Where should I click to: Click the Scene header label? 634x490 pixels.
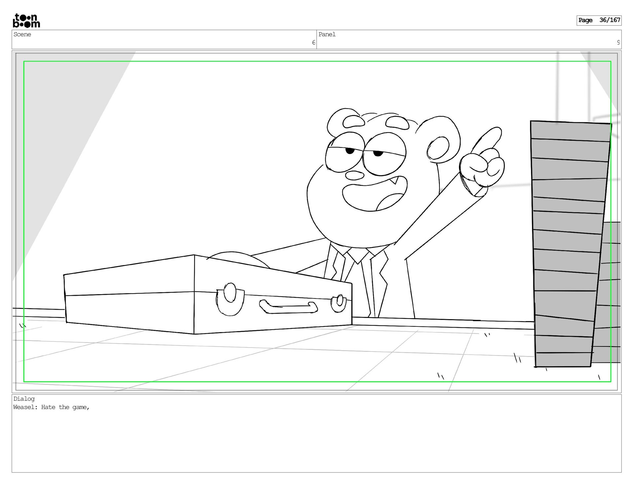tap(22, 34)
